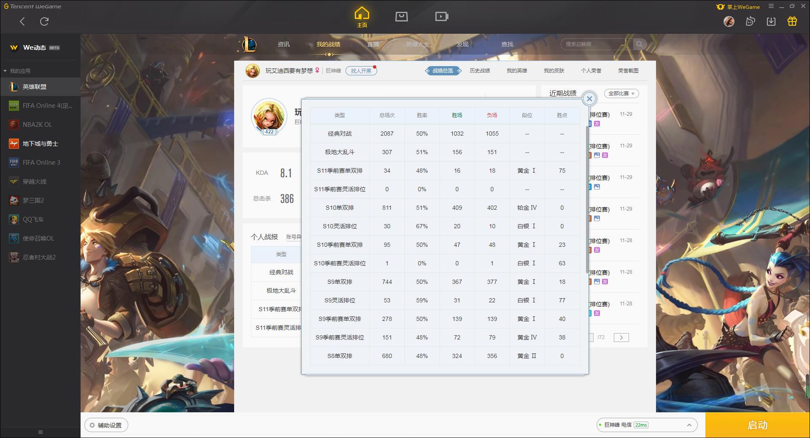Open the download manager icon
Viewport: 810px width, 438px height.
(x=771, y=21)
